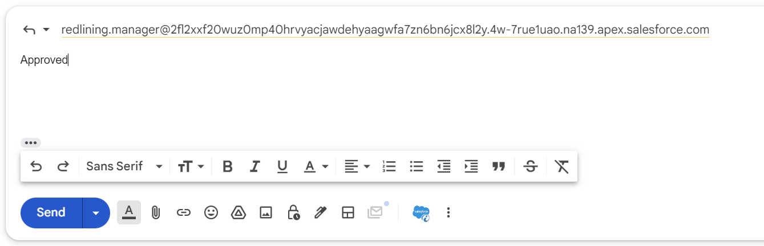Open the Salesforce extension icon

pyautogui.click(x=421, y=212)
